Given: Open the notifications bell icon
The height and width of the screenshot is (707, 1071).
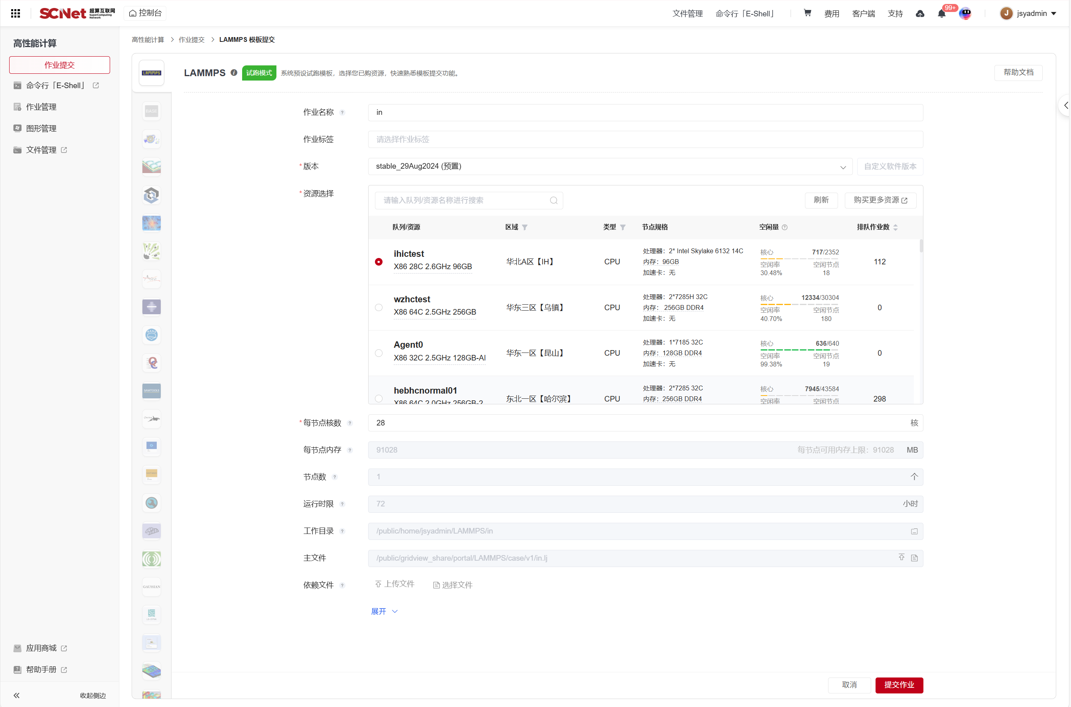Looking at the screenshot, I should click(x=942, y=14).
